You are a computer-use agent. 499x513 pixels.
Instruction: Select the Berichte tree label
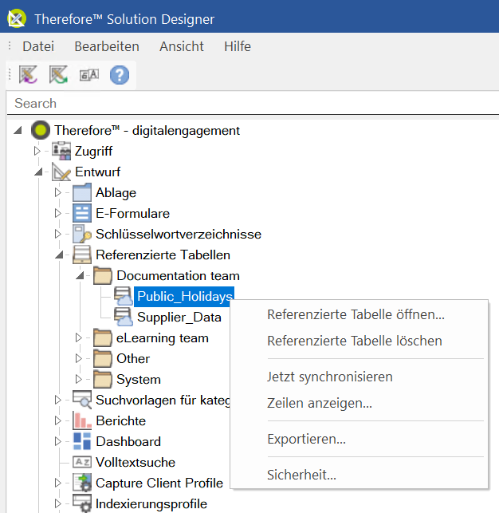121,420
